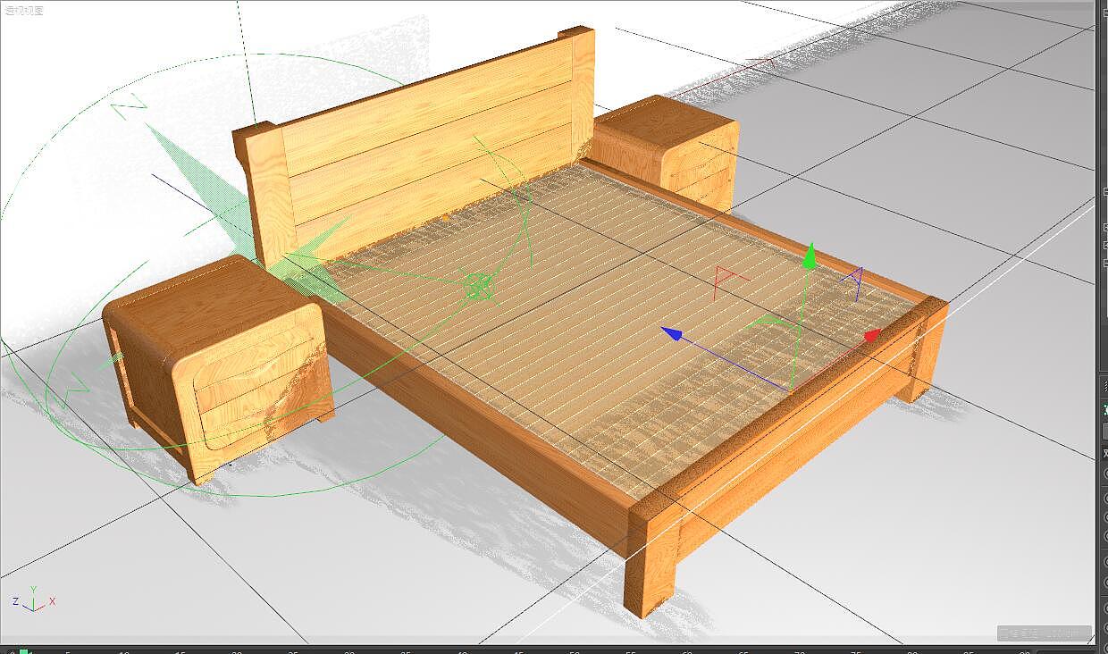
Task: Click the green Y-axis move arrow
Action: [809, 256]
